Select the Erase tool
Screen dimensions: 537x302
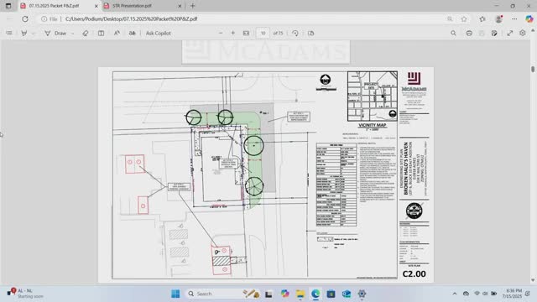[x=86, y=34]
